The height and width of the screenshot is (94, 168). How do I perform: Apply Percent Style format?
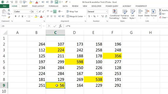[94, 16]
